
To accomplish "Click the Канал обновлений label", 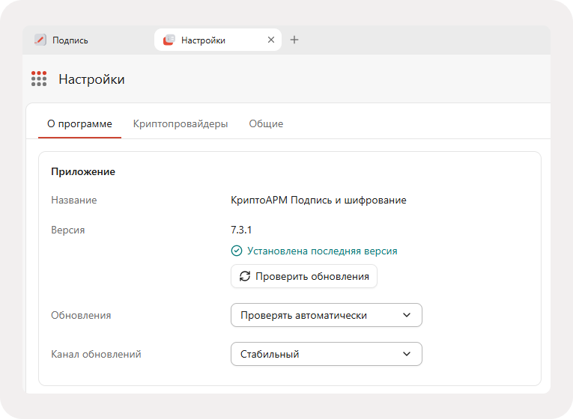I will pyautogui.click(x=96, y=355).
